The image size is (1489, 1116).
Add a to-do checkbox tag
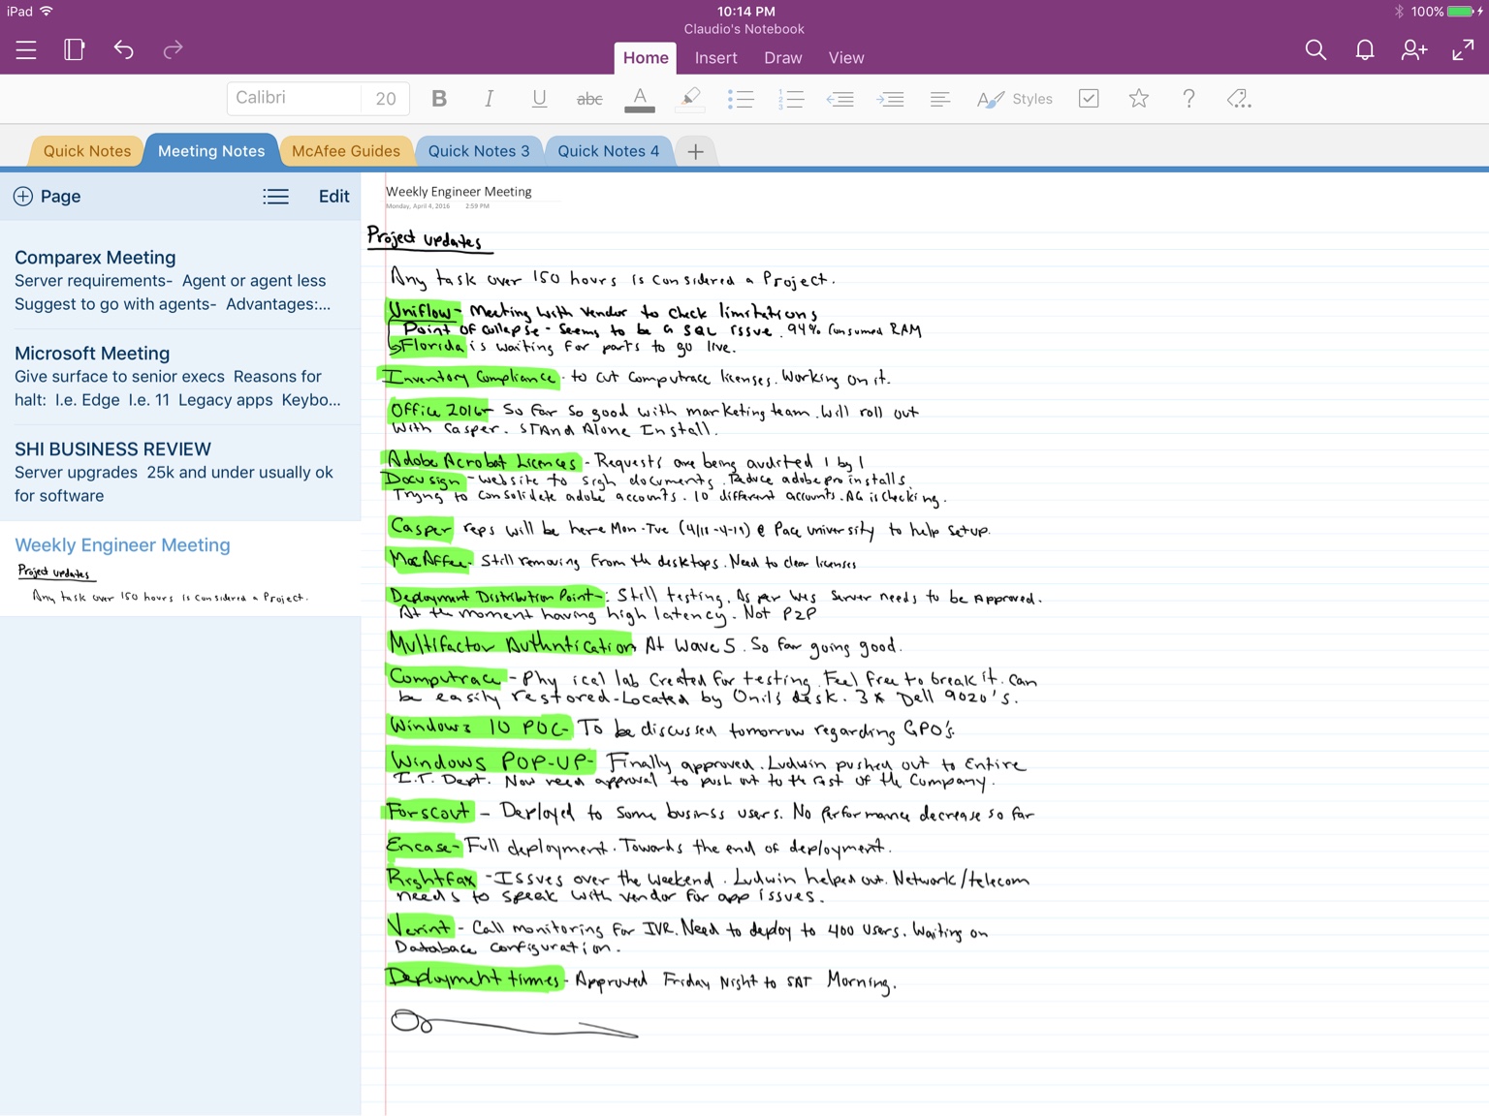(x=1089, y=99)
